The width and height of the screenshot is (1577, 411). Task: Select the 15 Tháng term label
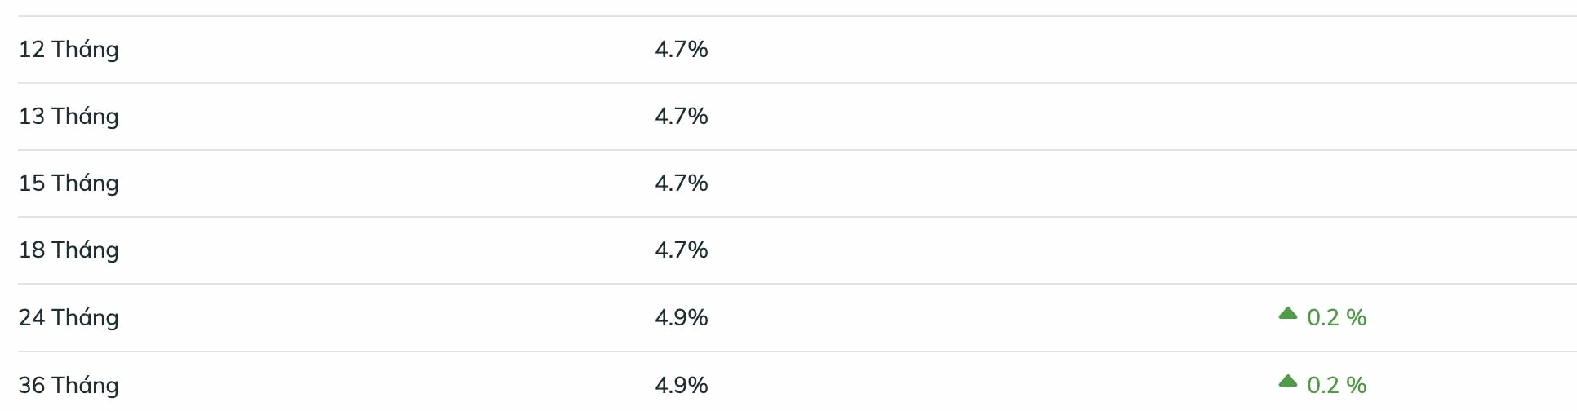tap(69, 183)
